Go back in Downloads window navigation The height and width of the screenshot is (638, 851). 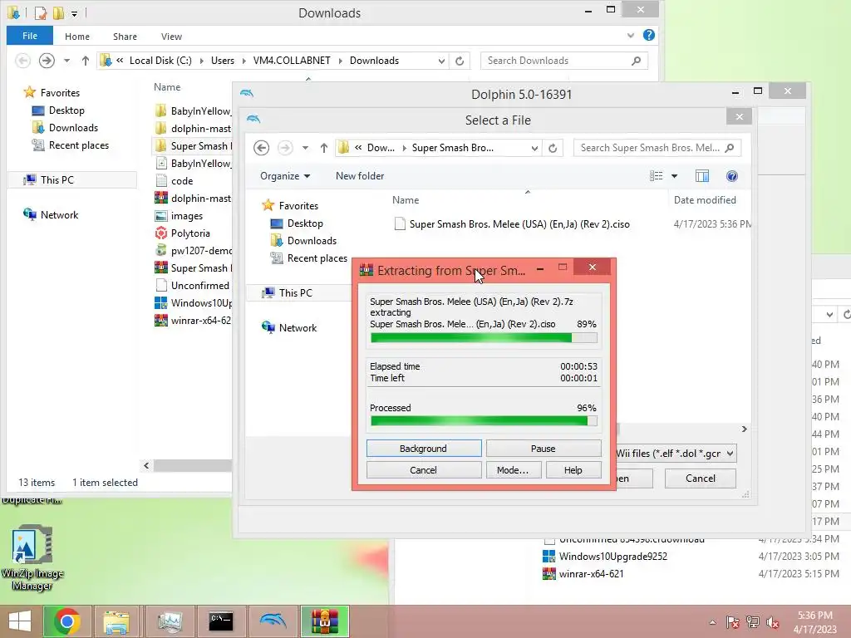[22, 61]
